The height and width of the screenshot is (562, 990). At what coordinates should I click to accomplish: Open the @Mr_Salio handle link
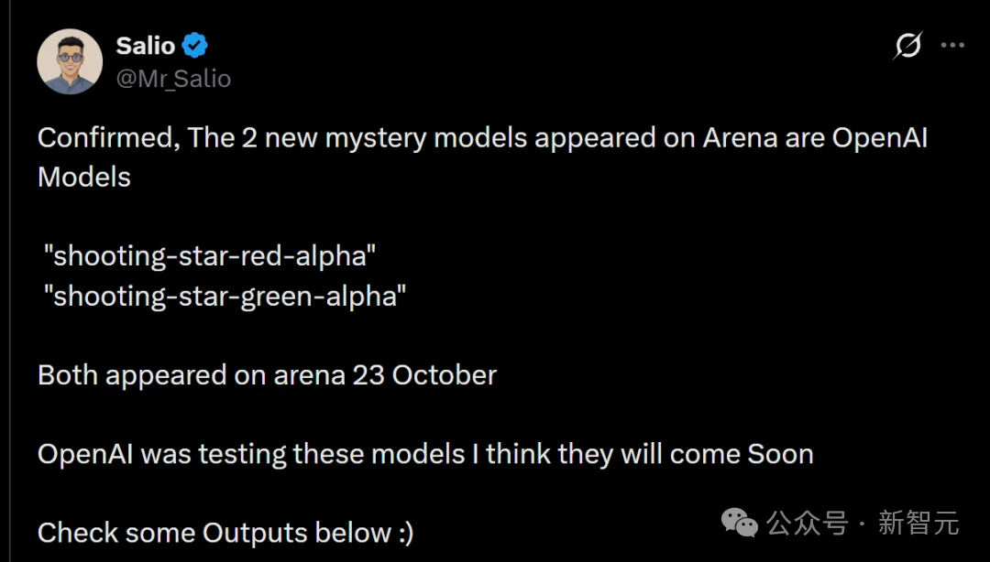pyautogui.click(x=173, y=79)
